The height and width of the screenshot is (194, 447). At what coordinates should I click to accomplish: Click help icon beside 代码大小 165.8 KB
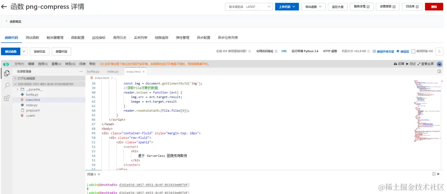coord(369,51)
